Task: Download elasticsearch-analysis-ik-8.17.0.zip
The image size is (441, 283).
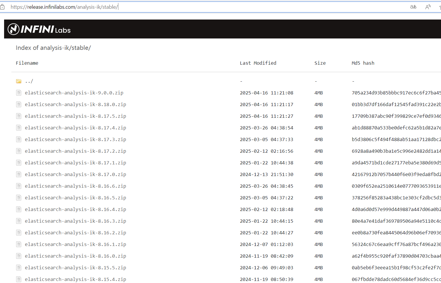Action: point(75,174)
